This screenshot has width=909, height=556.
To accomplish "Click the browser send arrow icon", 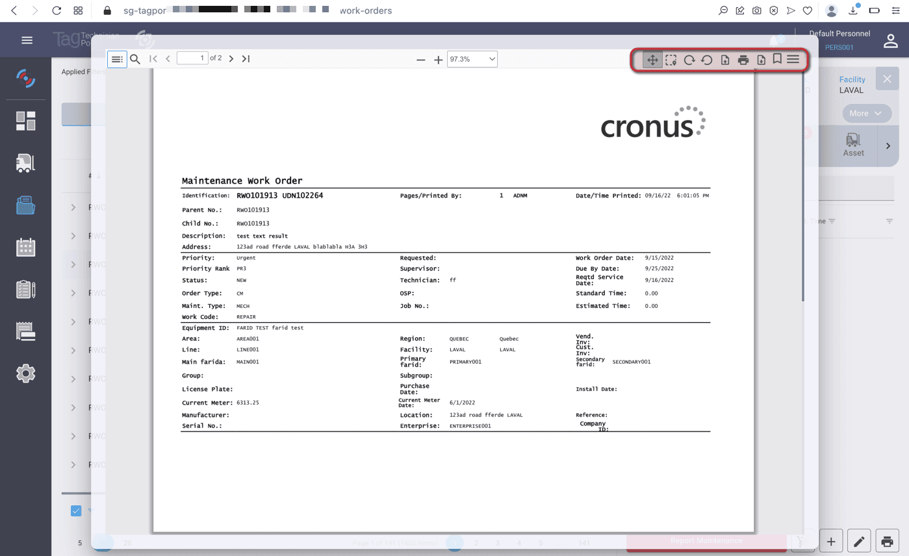I will point(791,10).
